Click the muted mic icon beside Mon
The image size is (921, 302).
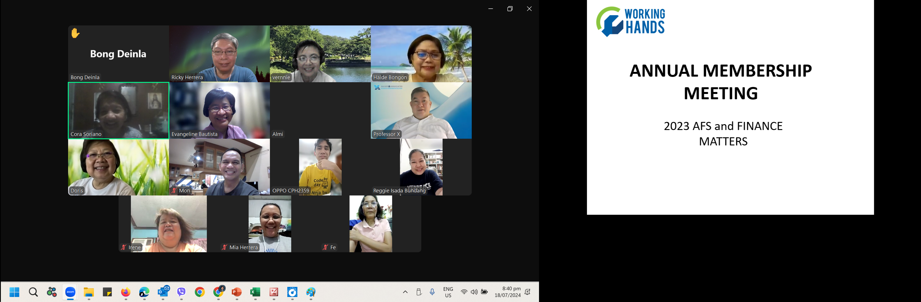174,190
